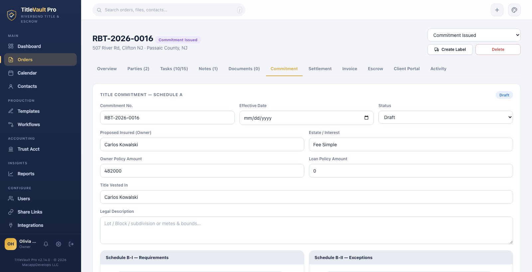
Task: Open settings gear next to Olivia profile
Action: (59, 244)
